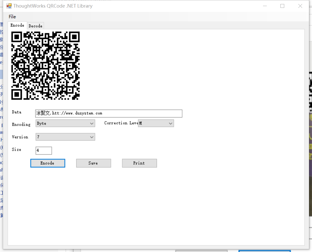The width and height of the screenshot is (312, 252).
Task: Switch to the Encode tab
Action: click(17, 25)
